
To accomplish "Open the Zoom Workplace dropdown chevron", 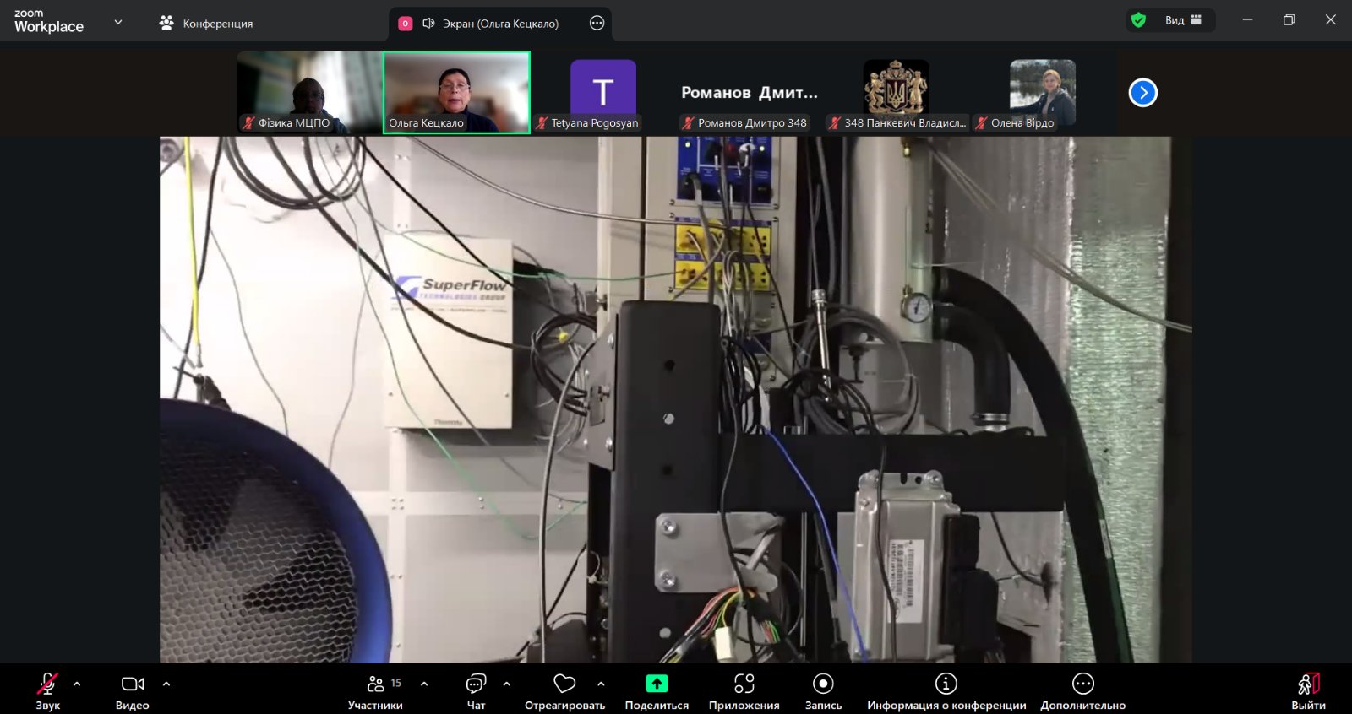I will [x=118, y=22].
